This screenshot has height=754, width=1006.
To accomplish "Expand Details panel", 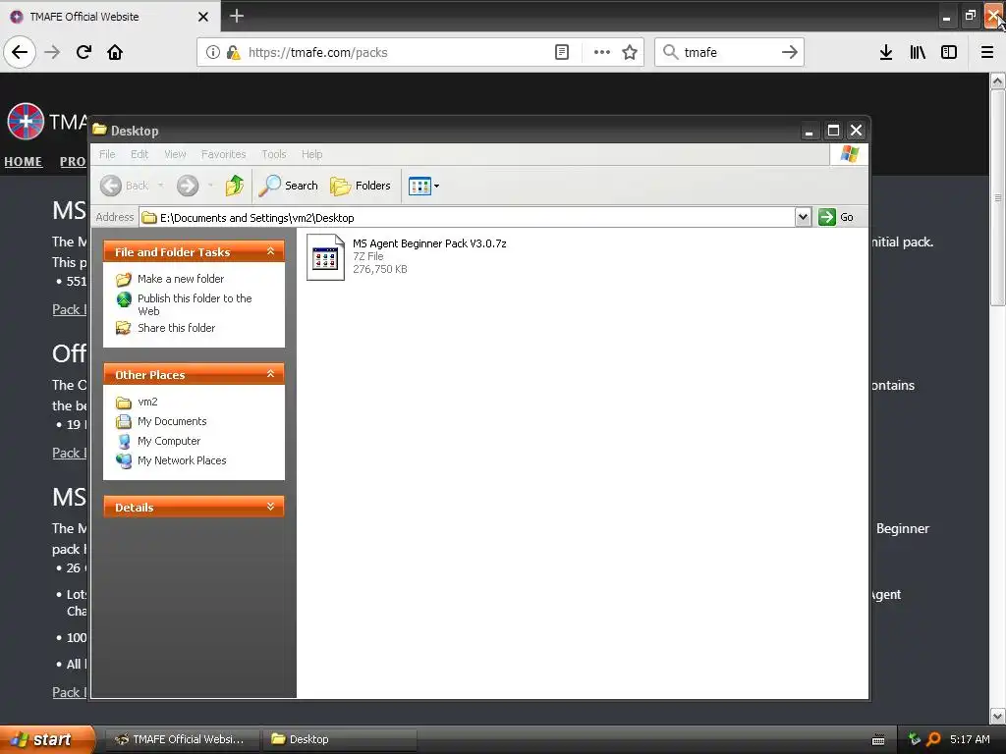I will pos(271,507).
